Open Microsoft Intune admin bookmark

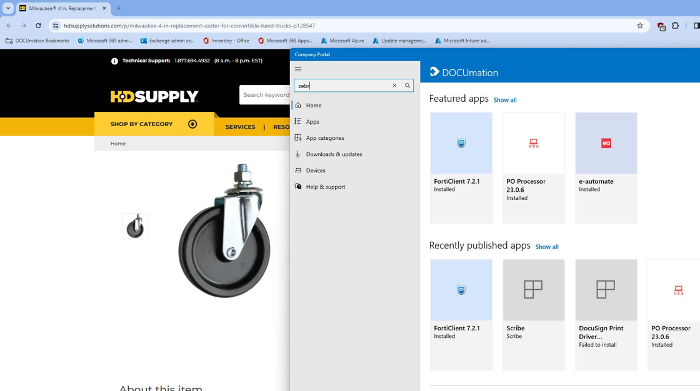point(462,41)
